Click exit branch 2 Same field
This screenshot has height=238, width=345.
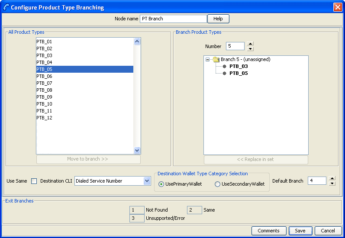pos(194,210)
